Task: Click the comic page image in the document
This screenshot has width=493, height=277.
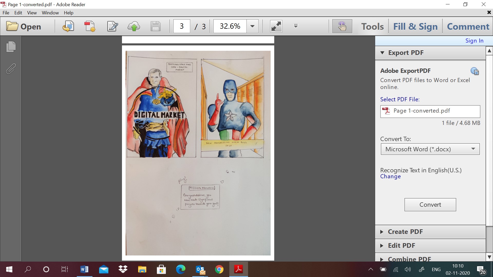Action: point(198,153)
